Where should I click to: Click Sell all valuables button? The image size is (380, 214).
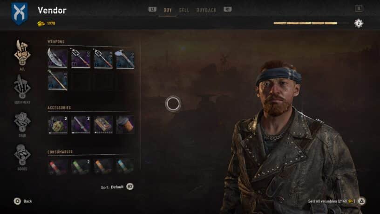coord(337,201)
